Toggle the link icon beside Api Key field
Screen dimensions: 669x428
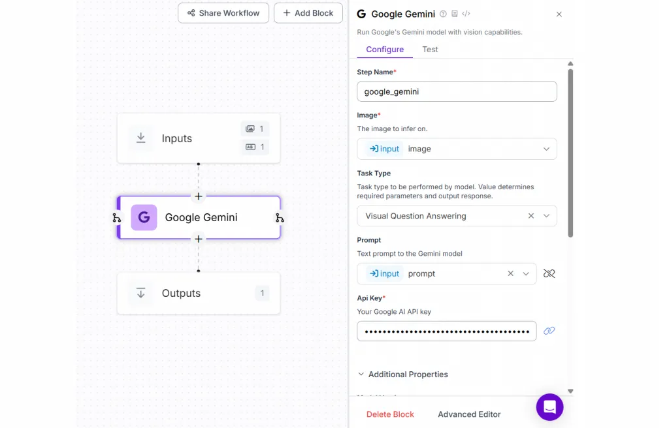tap(549, 331)
